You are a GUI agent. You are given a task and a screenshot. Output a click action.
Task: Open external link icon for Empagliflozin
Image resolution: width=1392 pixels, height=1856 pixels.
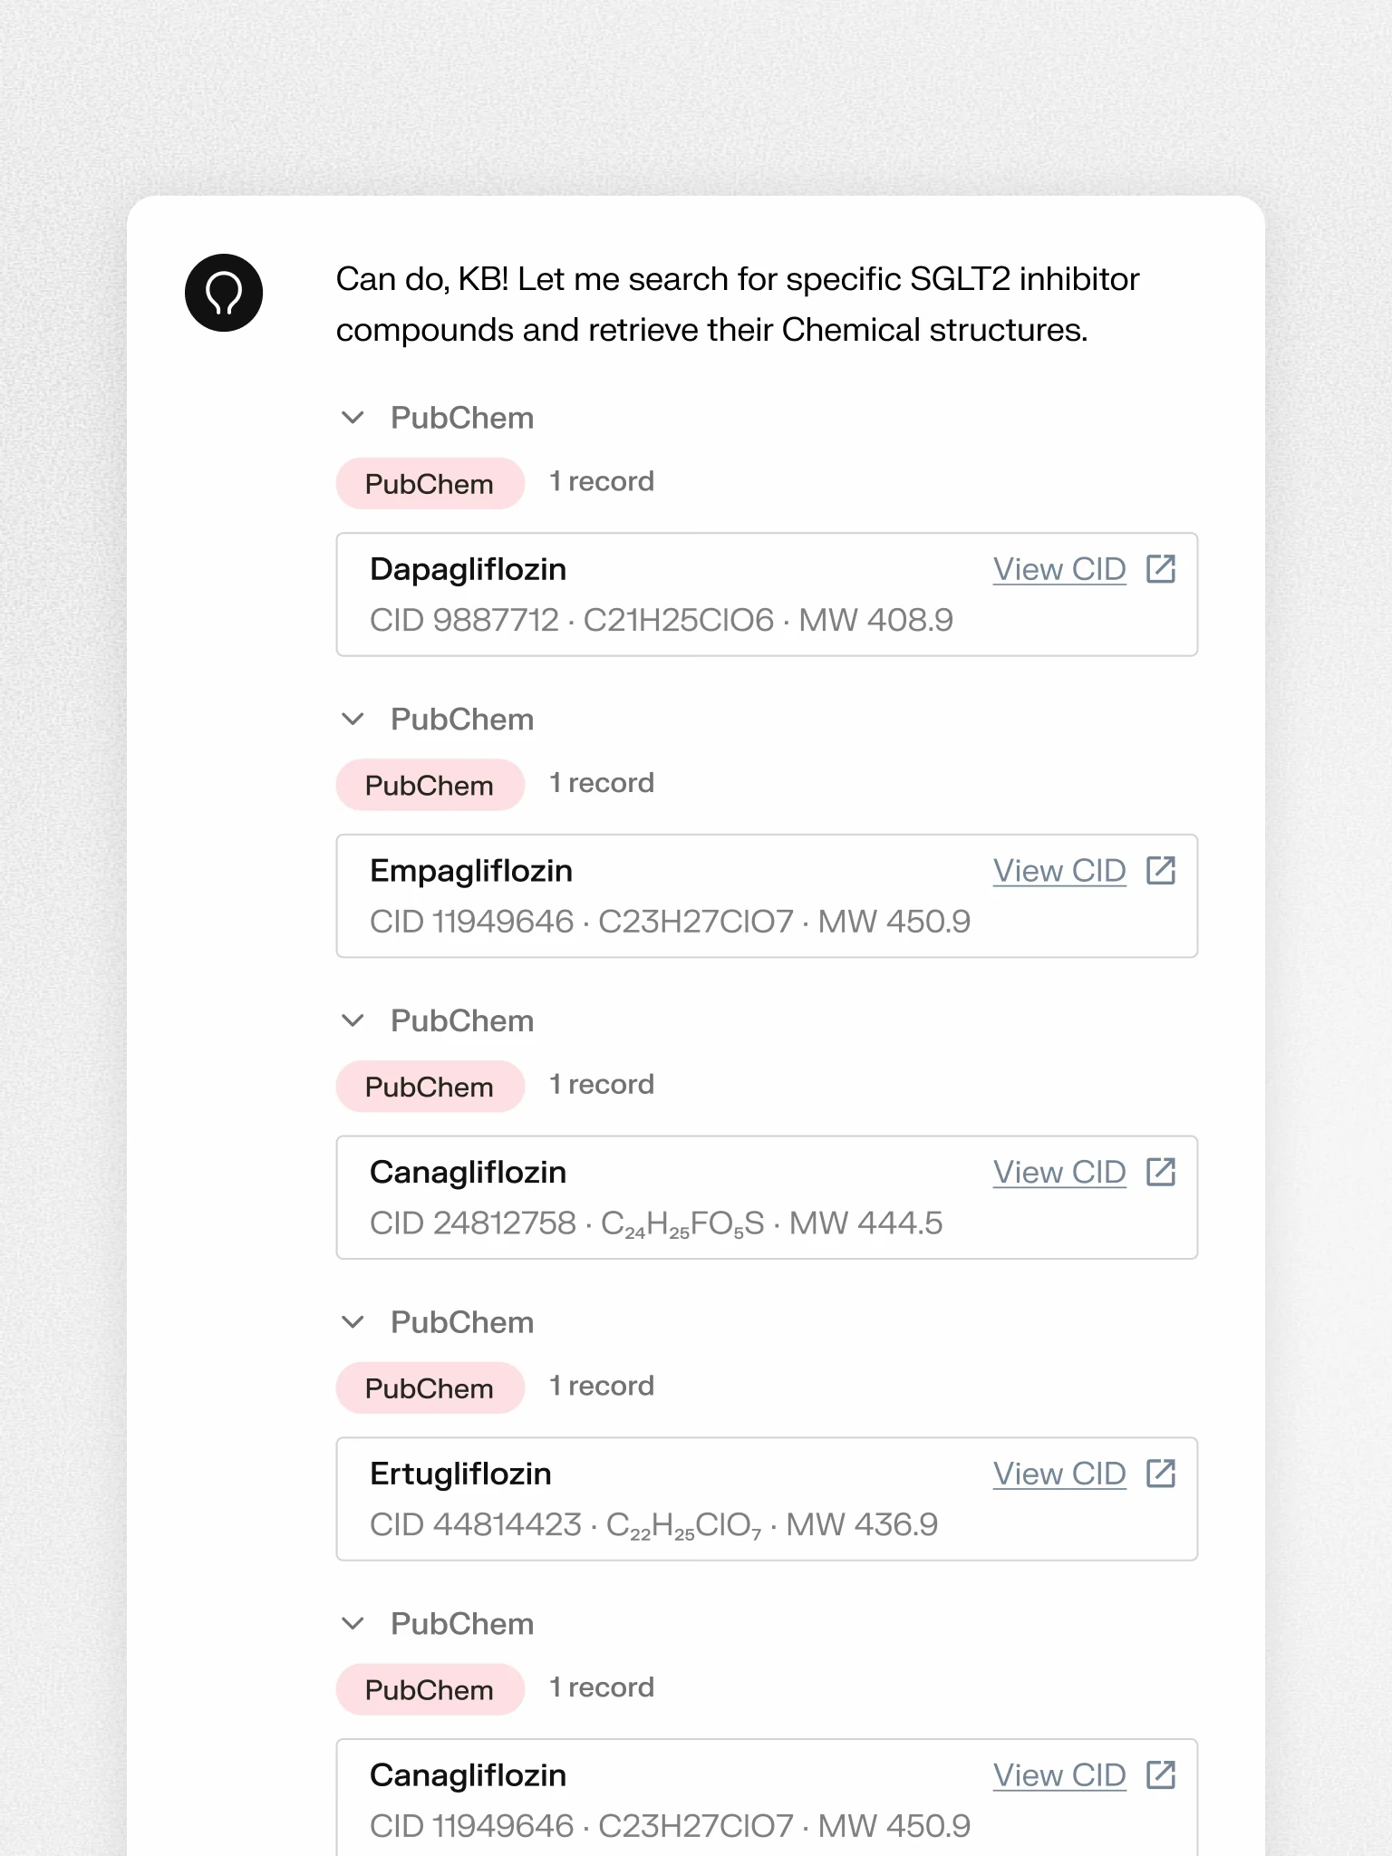pyautogui.click(x=1161, y=871)
